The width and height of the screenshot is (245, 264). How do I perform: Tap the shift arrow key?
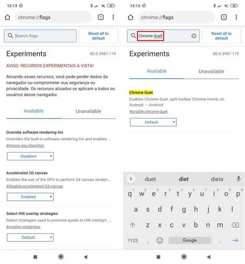click(x=132, y=225)
